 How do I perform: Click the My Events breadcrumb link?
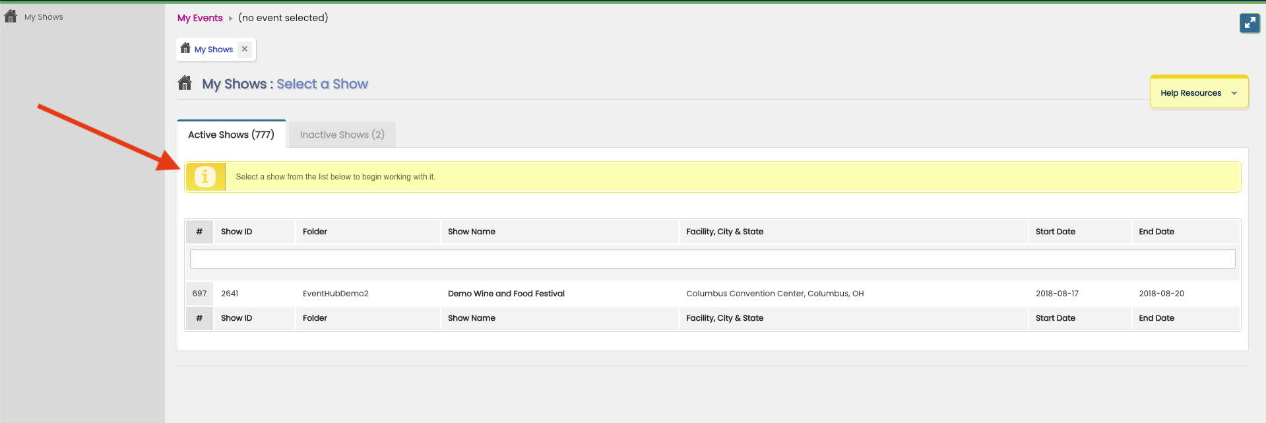point(200,18)
